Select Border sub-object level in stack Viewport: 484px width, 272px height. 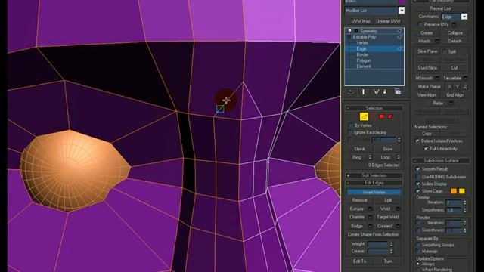pos(362,54)
